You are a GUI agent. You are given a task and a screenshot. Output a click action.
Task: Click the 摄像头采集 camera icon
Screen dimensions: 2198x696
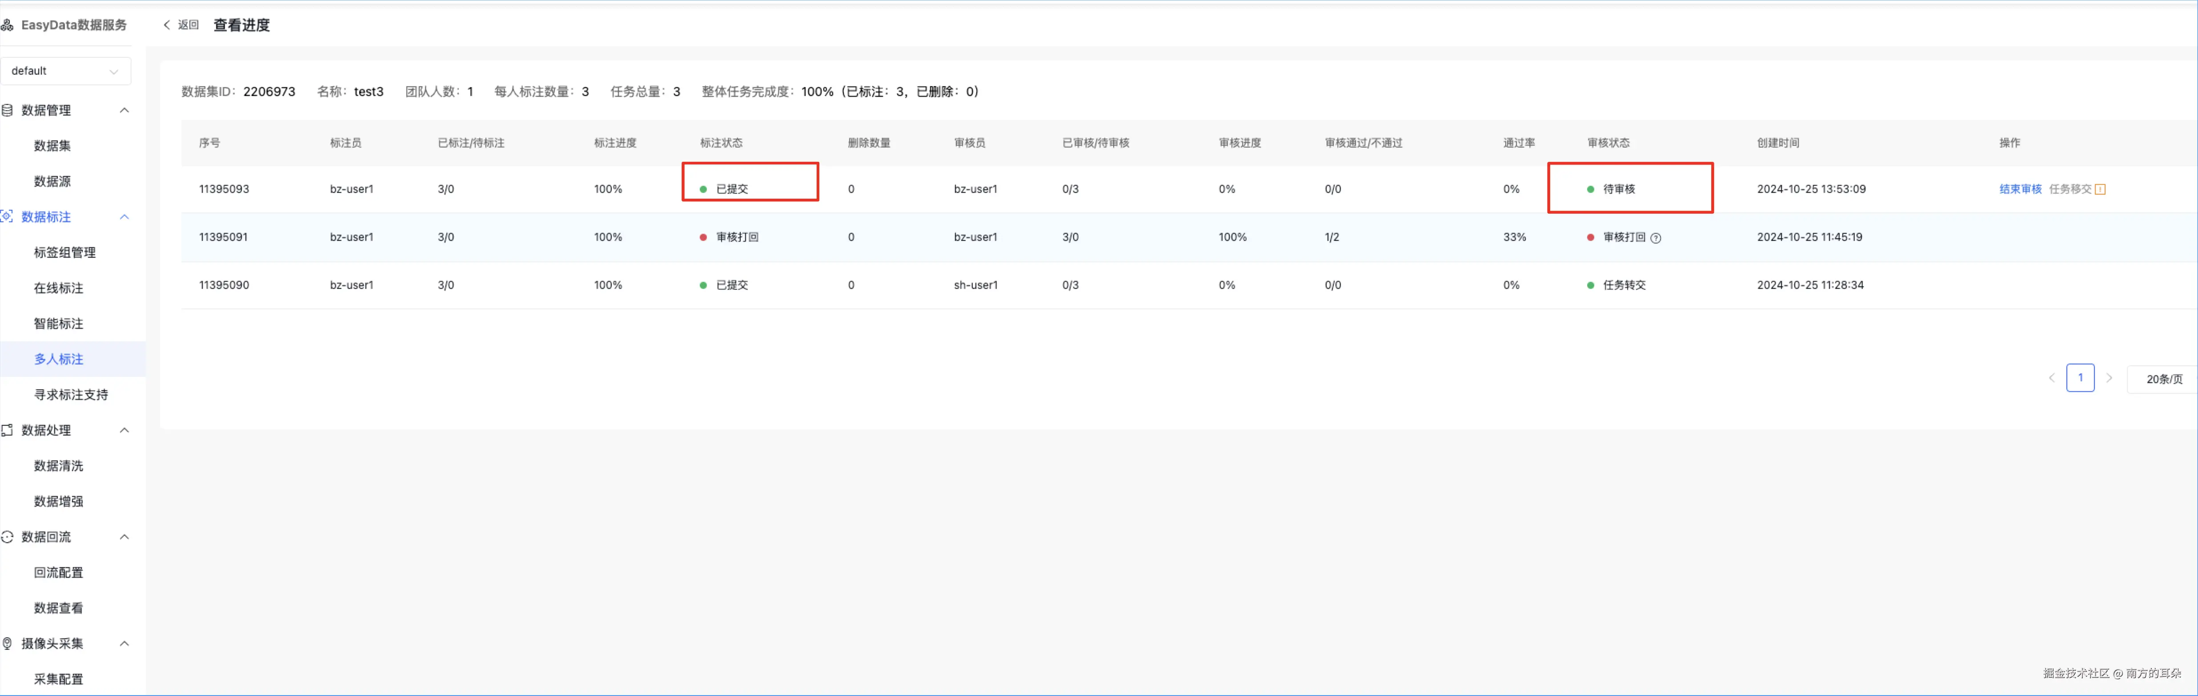(7, 643)
